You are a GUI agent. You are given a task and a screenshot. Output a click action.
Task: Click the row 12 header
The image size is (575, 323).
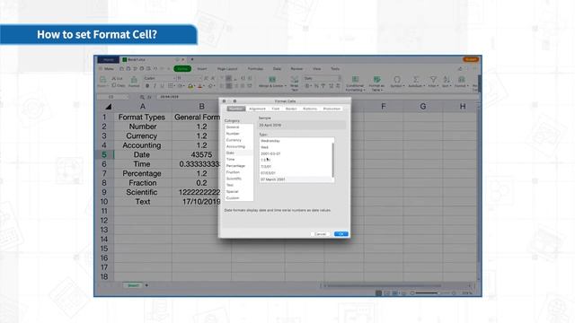pyautogui.click(x=104, y=221)
